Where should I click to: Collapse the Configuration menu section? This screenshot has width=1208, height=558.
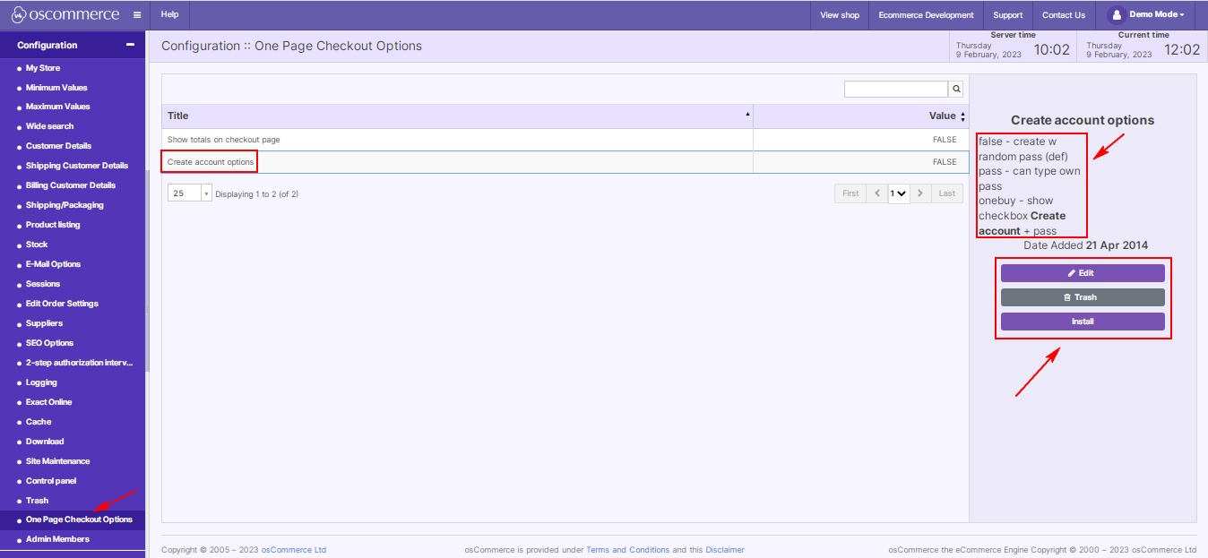coord(130,45)
